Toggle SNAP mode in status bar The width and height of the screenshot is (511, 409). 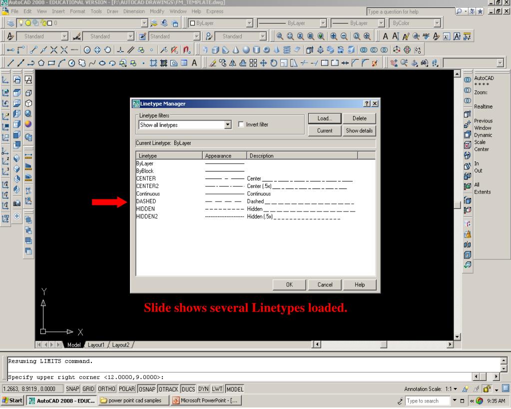(x=72, y=389)
